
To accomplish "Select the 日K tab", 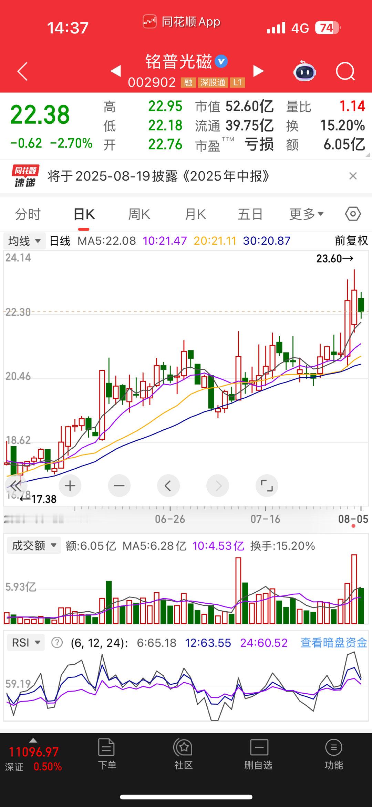I will click(84, 214).
